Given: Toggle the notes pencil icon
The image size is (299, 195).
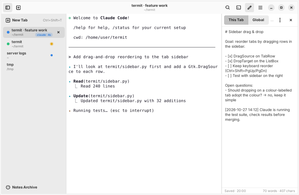Looking at the screenshot, I should [249, 8].
